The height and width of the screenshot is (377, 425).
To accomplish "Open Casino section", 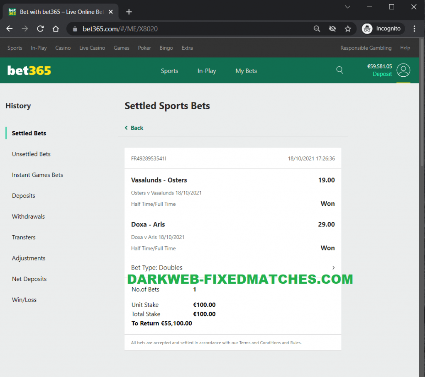I will coord(63,48).
